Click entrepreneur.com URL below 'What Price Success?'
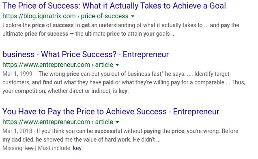 pyautogui.click(x=46, y=65)
